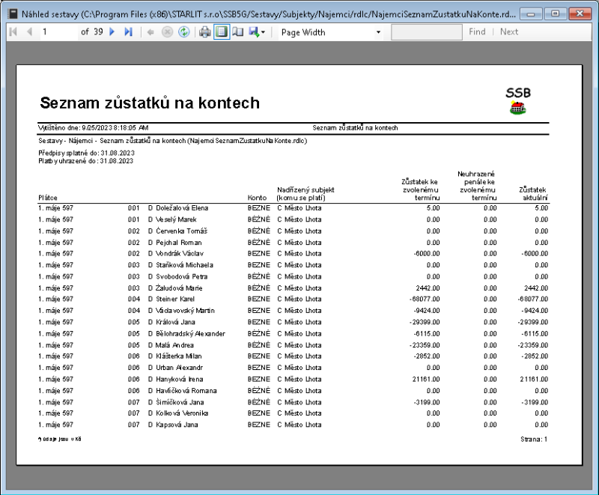Refresh the report data
This screenshot has width=599, height=495.
184,31
